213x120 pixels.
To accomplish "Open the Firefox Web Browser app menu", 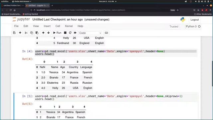I will pyautogui.click(x=21, y=1).
